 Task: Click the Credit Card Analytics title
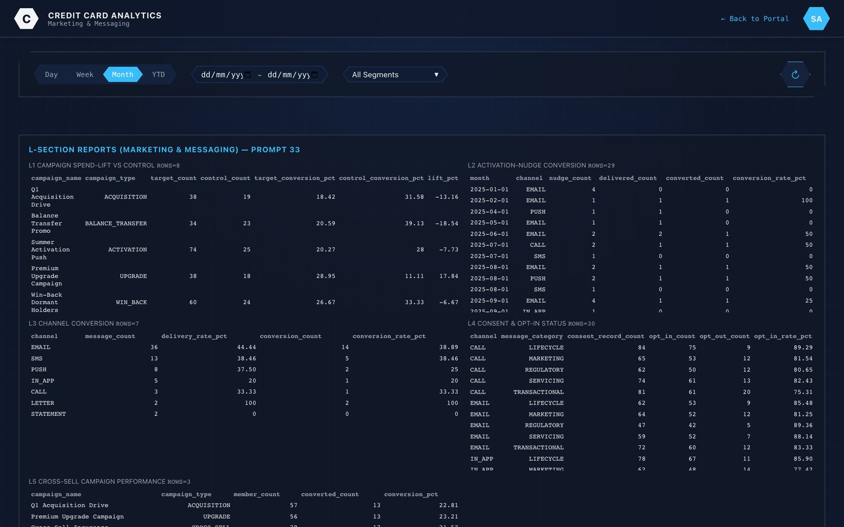tap(105, 15)
